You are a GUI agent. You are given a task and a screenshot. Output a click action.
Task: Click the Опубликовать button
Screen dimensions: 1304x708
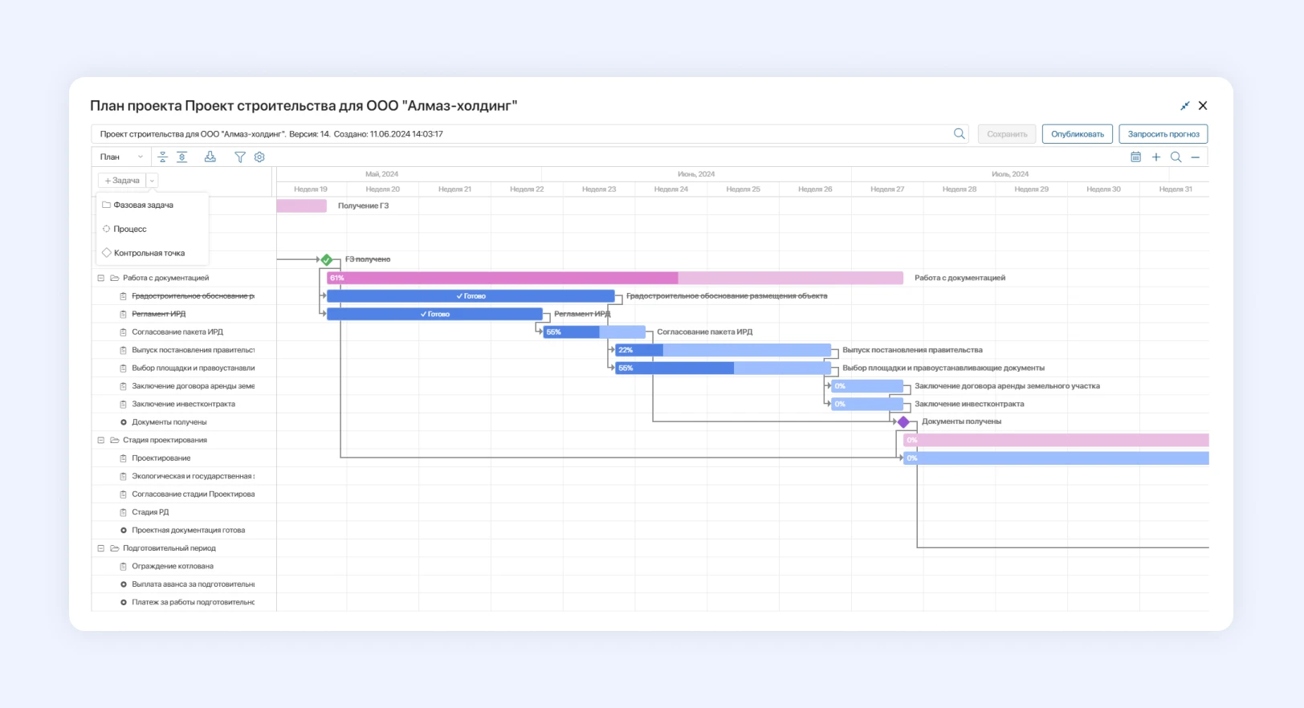pos(1077,134)
